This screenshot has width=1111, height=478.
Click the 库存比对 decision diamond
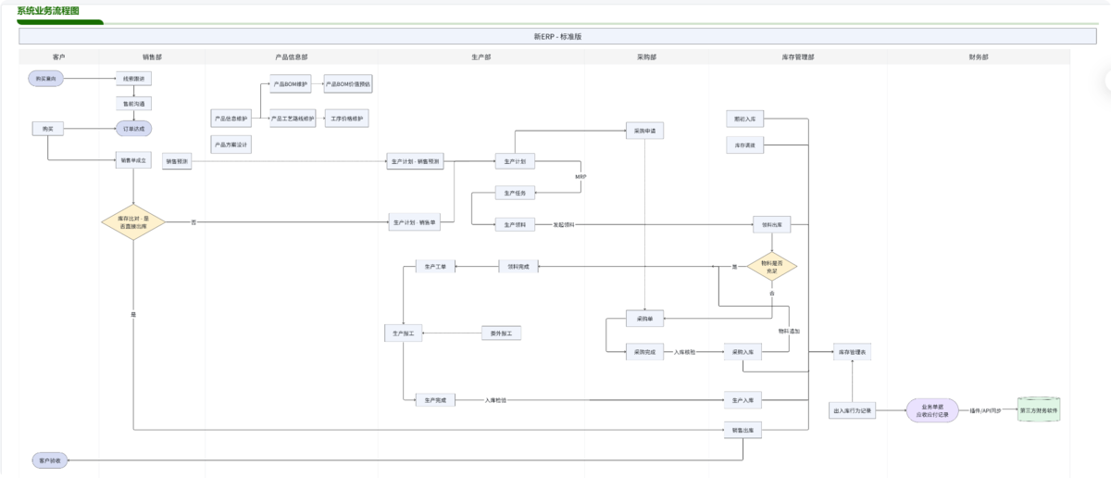pos(133,221)
